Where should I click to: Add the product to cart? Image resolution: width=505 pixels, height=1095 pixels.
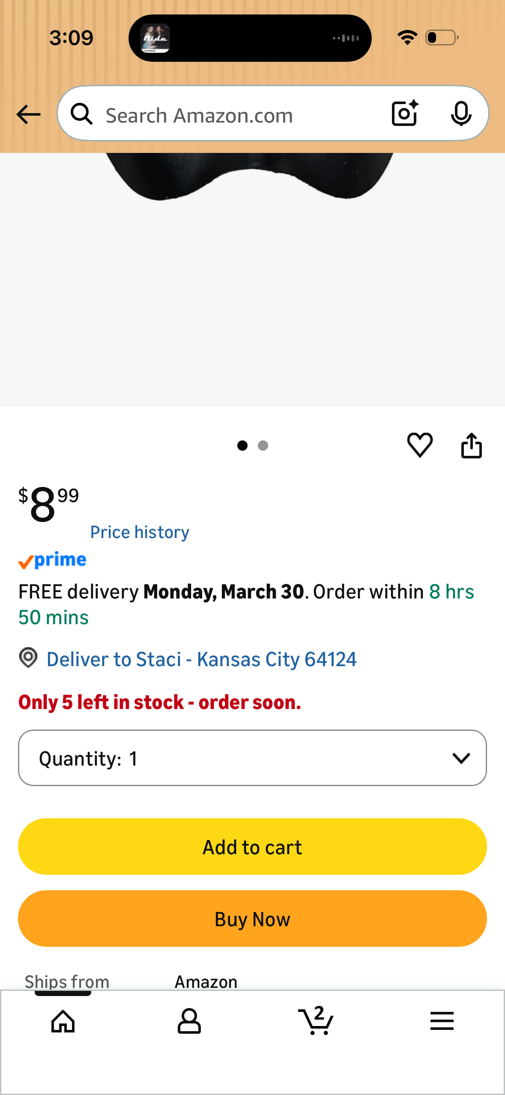tap(252, 847)
